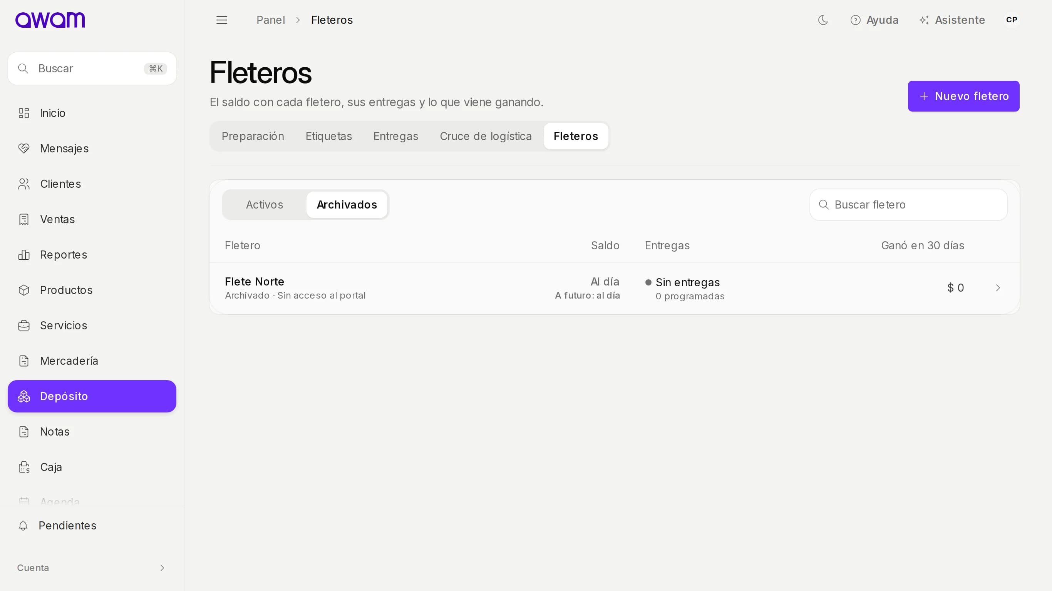This screenshot has height=591, width=1052.
Task: Click the Nuevo fletero button
Action: (963, 96)
